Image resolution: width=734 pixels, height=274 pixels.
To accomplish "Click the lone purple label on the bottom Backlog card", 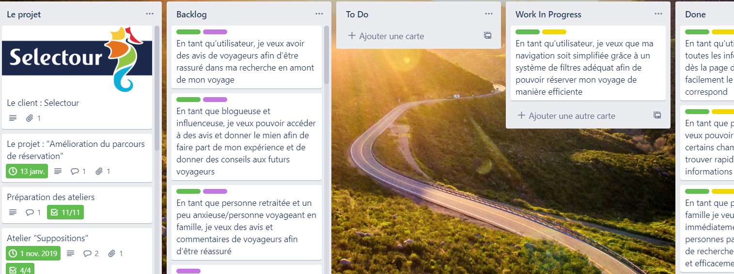I will click(x=188, y=271).
